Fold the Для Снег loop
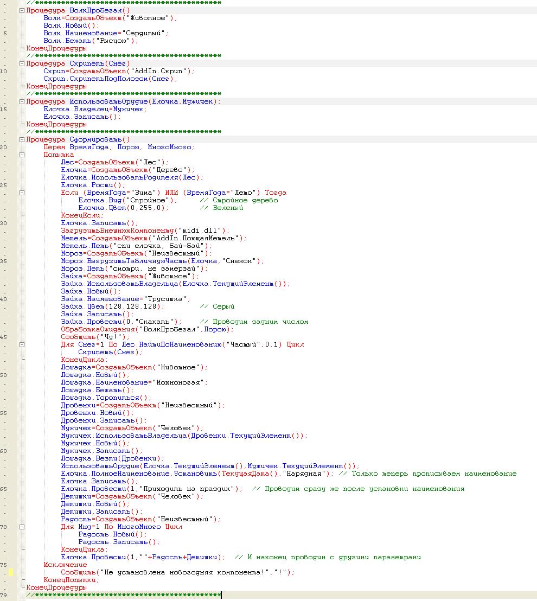 (x=22, y=344)
